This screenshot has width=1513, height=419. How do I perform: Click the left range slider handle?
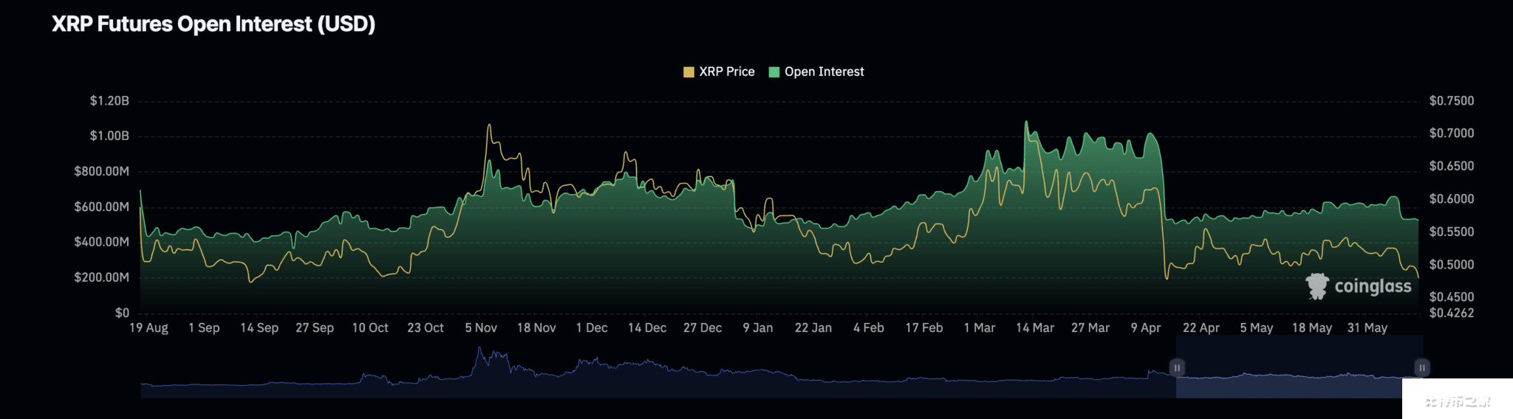pos(1177,367)
